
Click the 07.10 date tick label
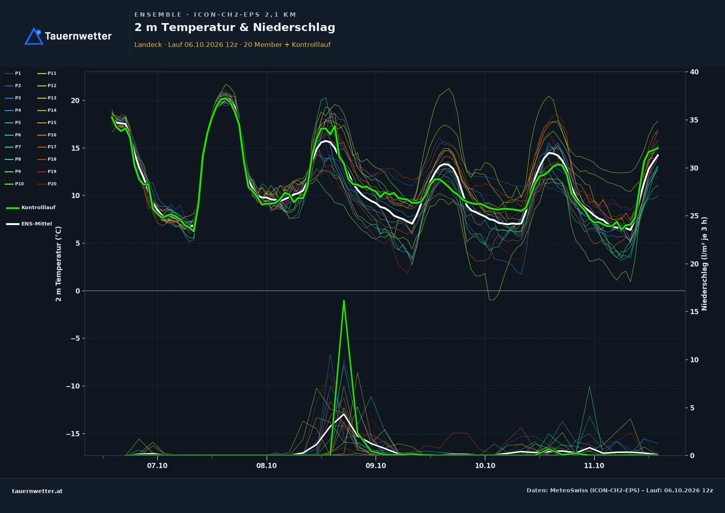click(x=157, y=466)
